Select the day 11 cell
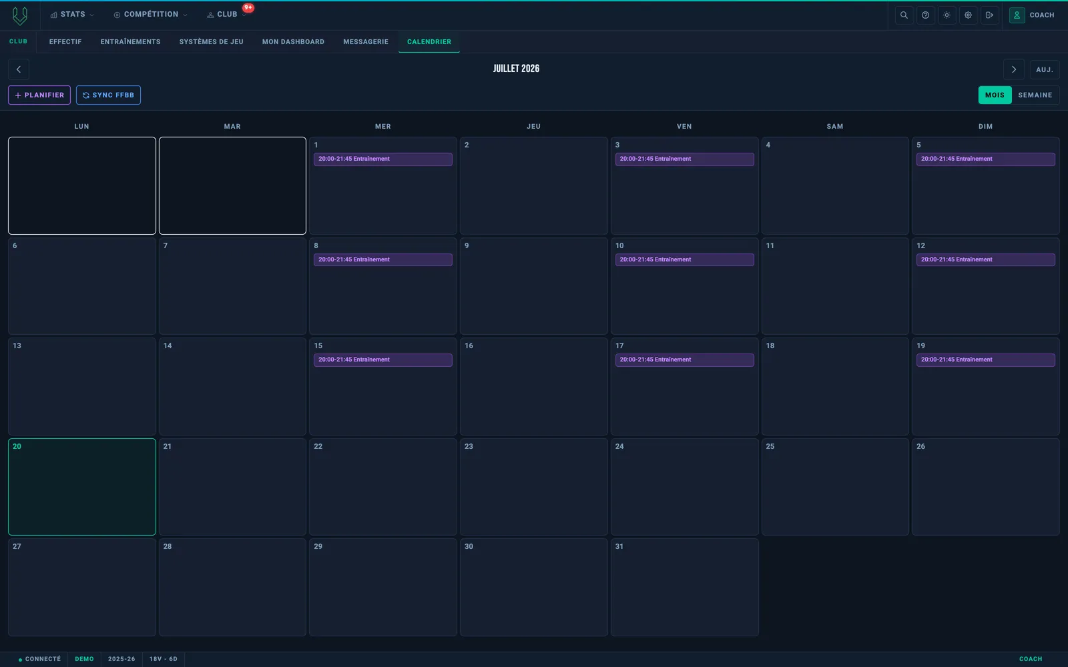 (835, 286)
